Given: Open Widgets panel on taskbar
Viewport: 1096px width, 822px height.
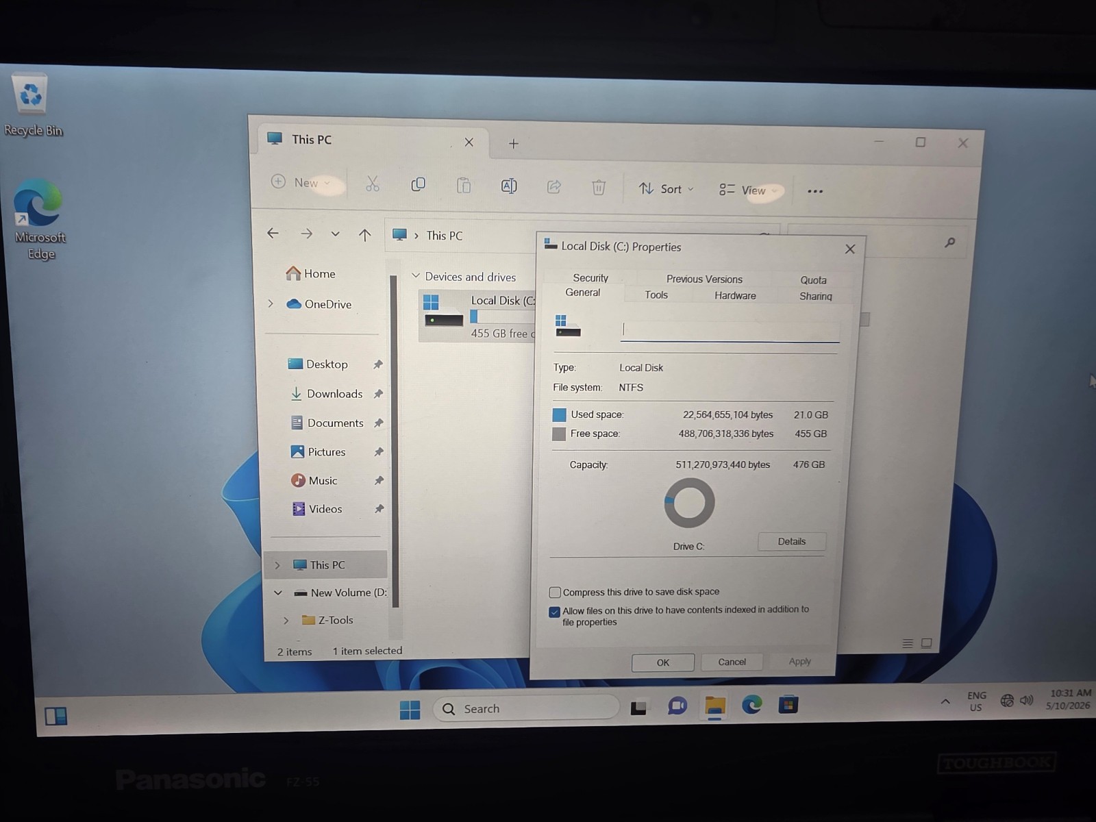Looking at the screenshot, I should click(55, 717).
